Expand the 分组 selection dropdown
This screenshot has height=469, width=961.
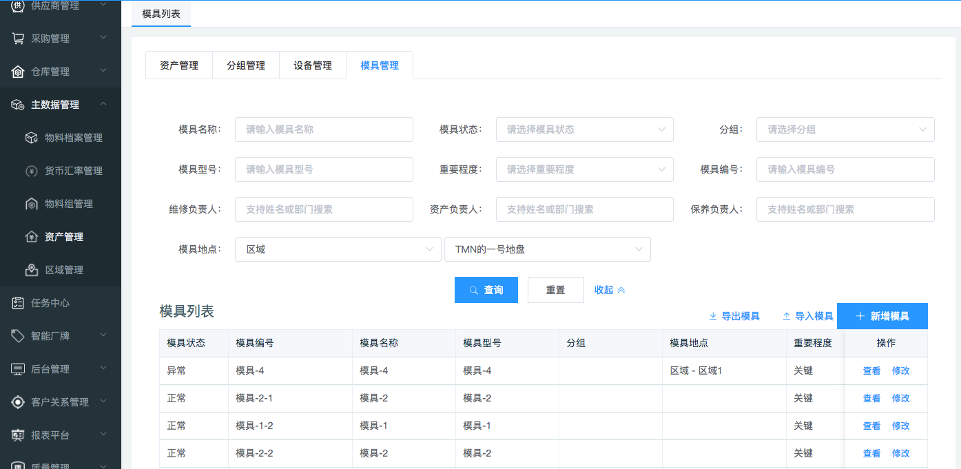click(x=845, y=129)
